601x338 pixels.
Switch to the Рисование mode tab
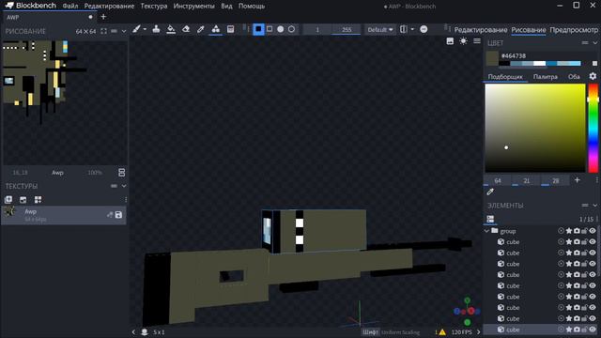[x=529, y=29]
